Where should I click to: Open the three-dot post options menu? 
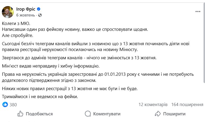tap(198, 12)
